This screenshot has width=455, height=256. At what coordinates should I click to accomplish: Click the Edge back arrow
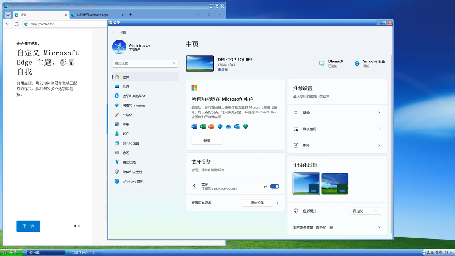click(x=8, y=24)
